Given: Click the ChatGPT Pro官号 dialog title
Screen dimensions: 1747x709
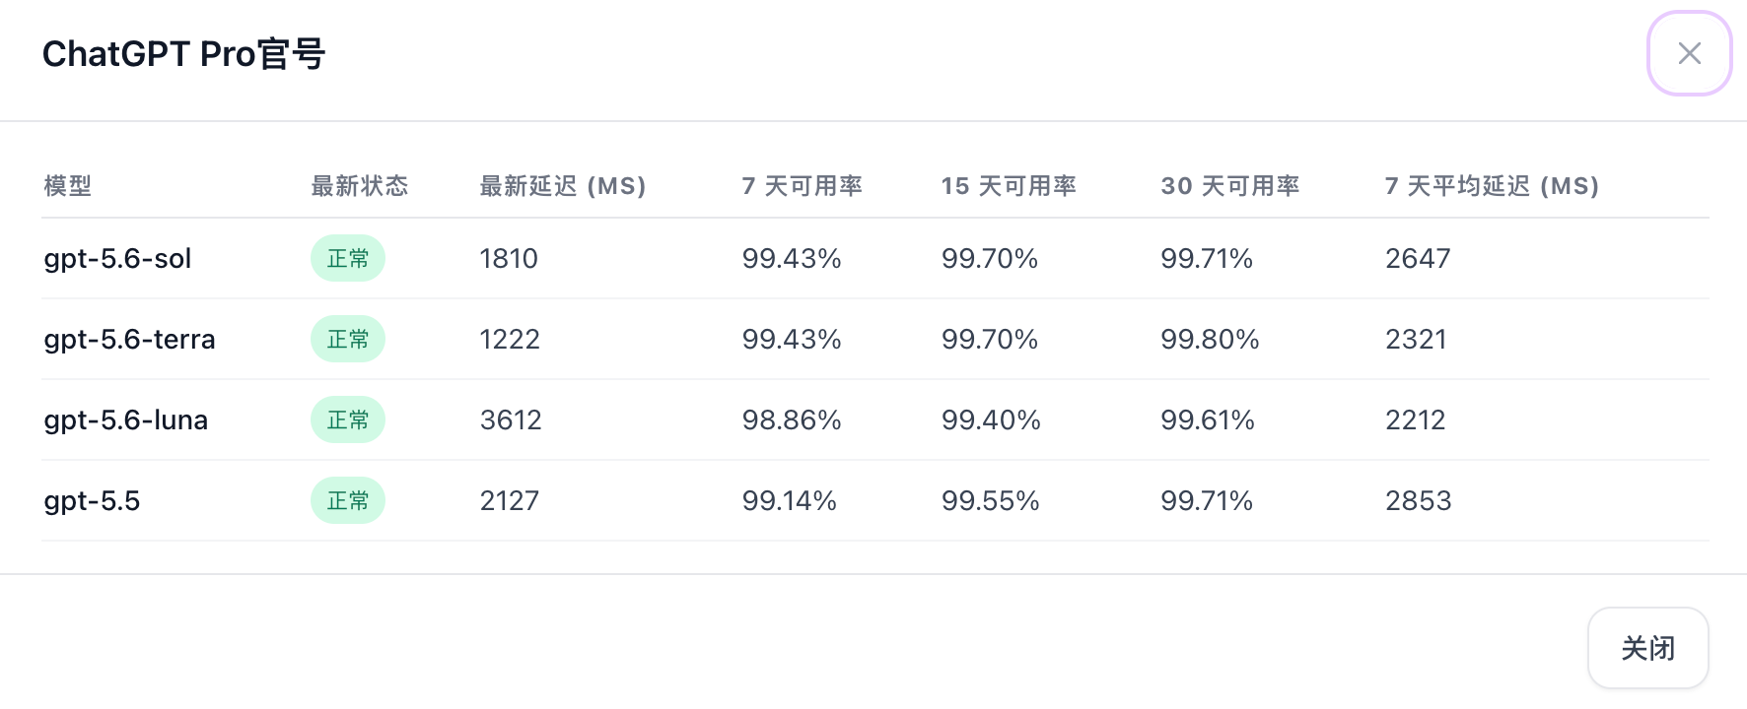Looking at the screenshot, I should 183,54.
